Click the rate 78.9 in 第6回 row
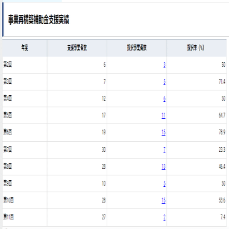Image resolution: width=229 pixels, height=229 pixels. 222,132
